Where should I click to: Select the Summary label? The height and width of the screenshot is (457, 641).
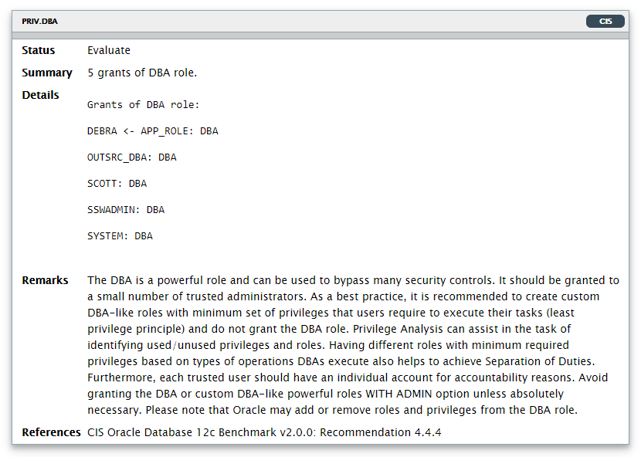click(x=47, y=73)
